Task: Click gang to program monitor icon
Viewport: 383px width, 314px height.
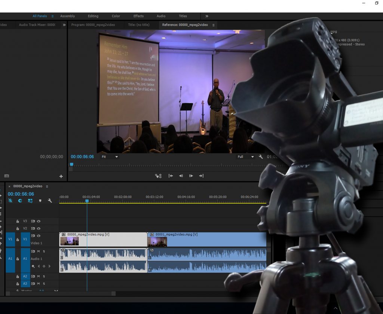Action: [158, 176]
